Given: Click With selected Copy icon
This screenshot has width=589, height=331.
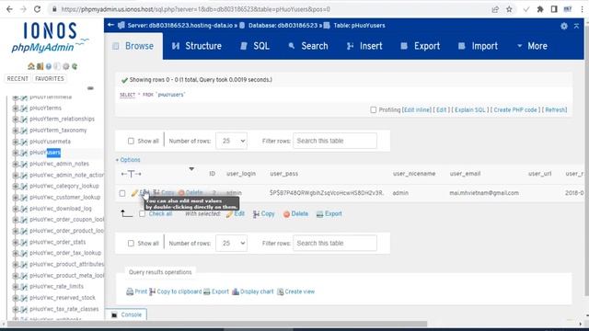Looking at the screenshot, I should (x=256, y=214).
